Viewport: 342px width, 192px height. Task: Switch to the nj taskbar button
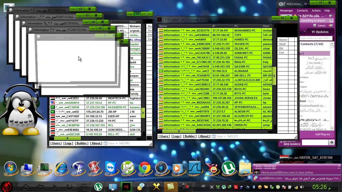(x=126, y=187)
